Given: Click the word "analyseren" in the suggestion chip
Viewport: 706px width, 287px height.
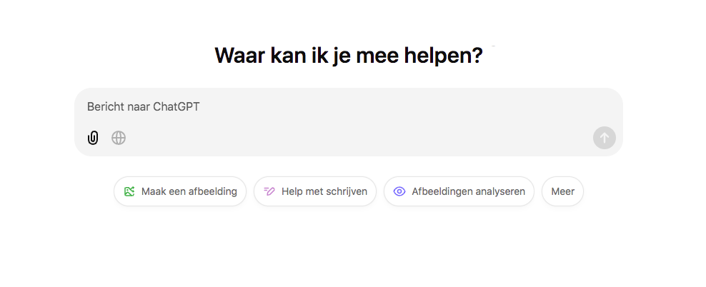Looking at the screenshot, I should (499, 191).
